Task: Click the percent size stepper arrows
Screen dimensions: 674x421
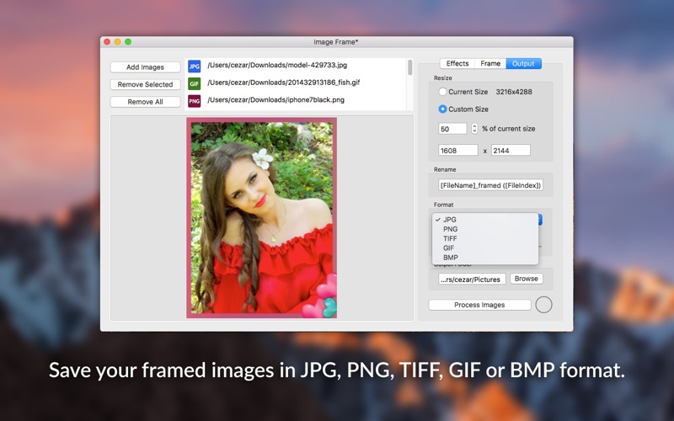Action: 474,129
